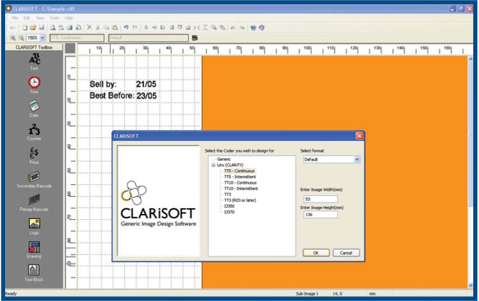The height and width of the screenshot is (301, 479).
Task: Click the 'mm' unit in status bar
Action: pos(372,294)
